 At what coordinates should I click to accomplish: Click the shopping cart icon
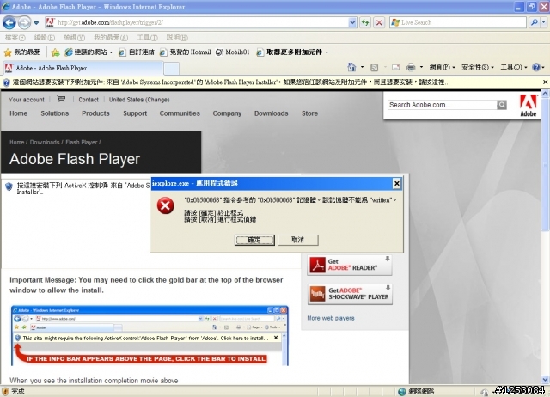coord(61,99)
